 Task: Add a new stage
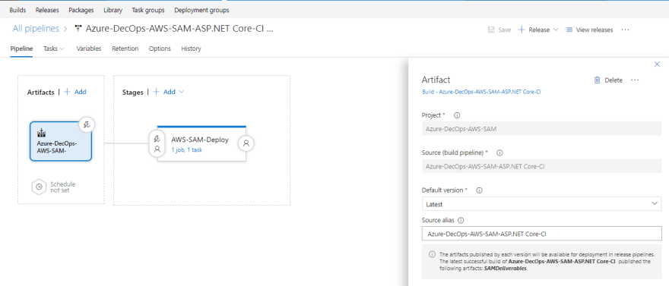(x=164, y=92)
